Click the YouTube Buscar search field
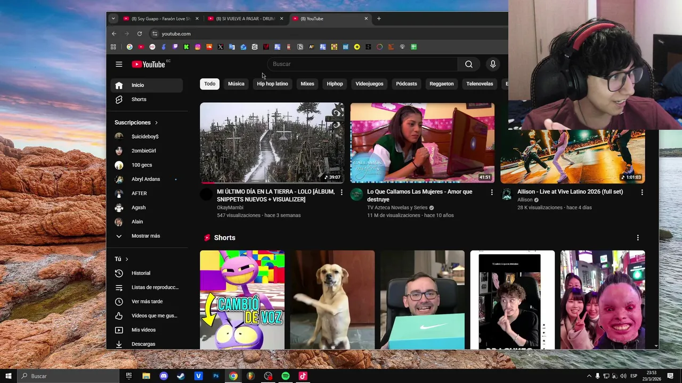The image size is (682, 383). coord(362,64)
